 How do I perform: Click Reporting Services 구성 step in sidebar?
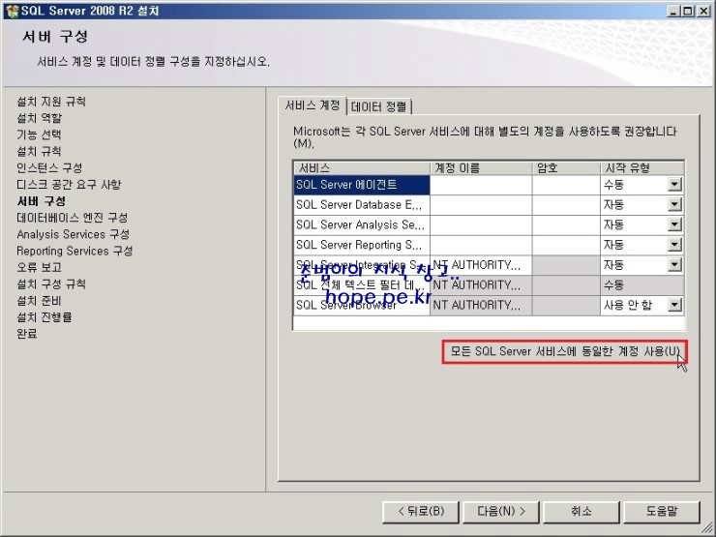pos(75,251)
